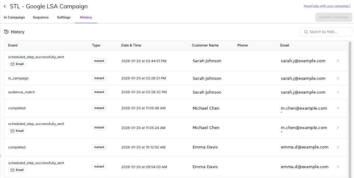Screen dimensions: 354x178
Task: Open details arrow for Emma Davis completed event
Action: (338, 147)
